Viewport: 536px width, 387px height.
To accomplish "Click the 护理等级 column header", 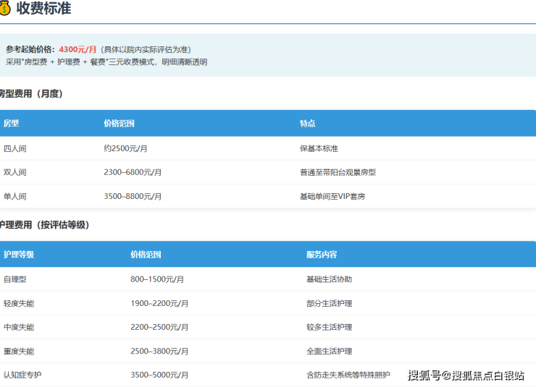I will (x=19, y=255).
